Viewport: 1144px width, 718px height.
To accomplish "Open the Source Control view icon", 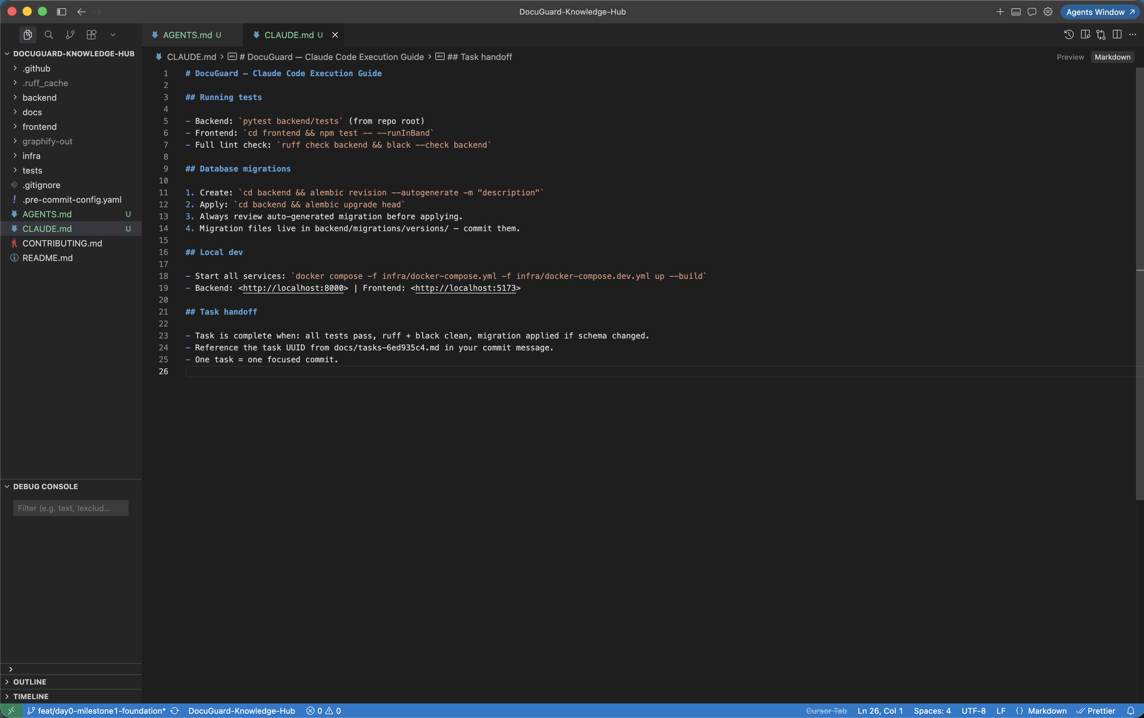I will pos(70,35).
